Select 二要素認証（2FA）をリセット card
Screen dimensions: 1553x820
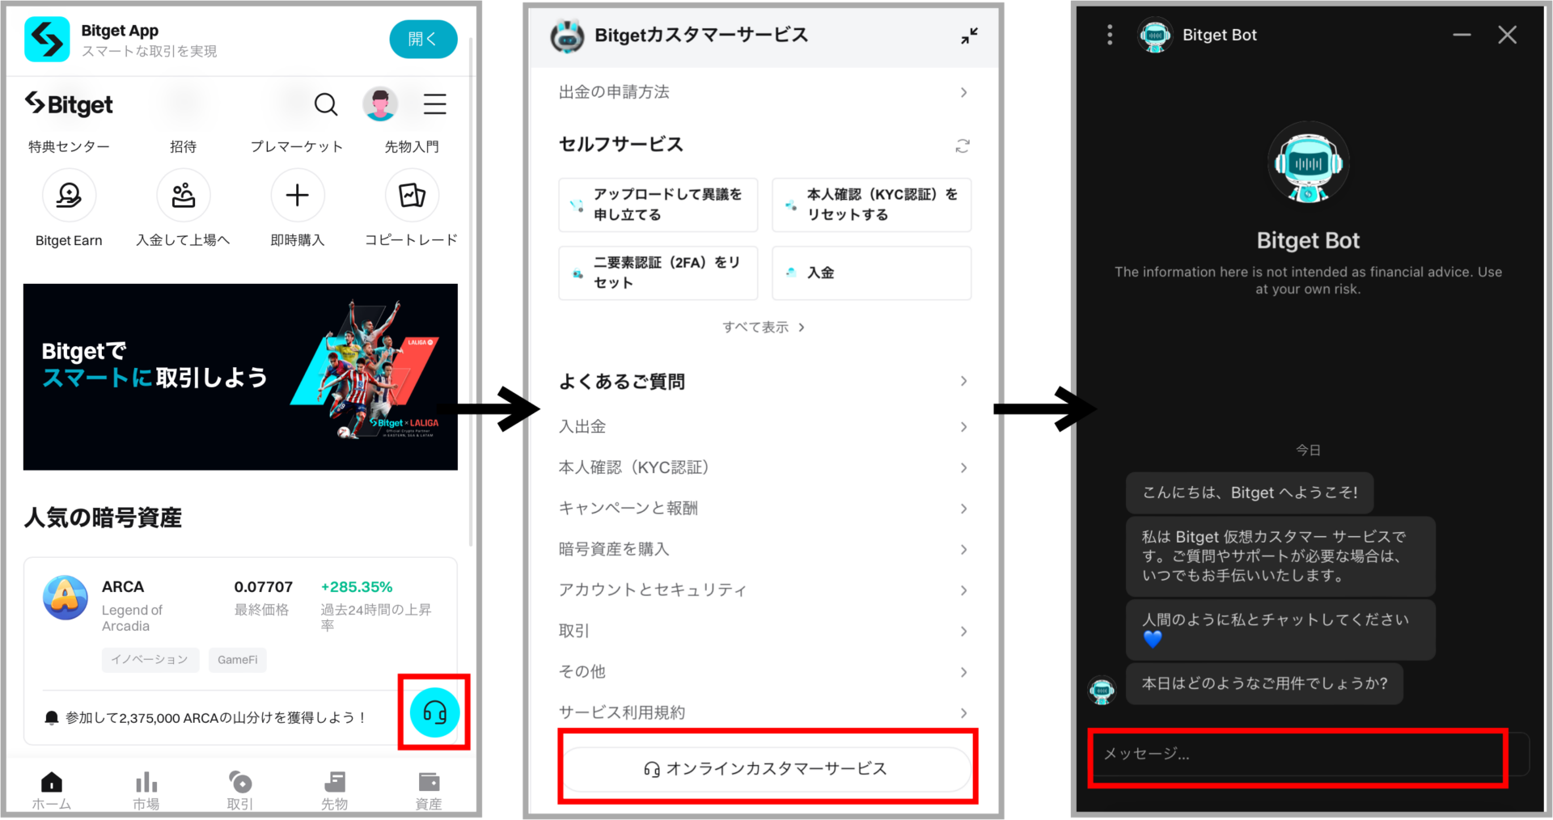pos(658,273)
